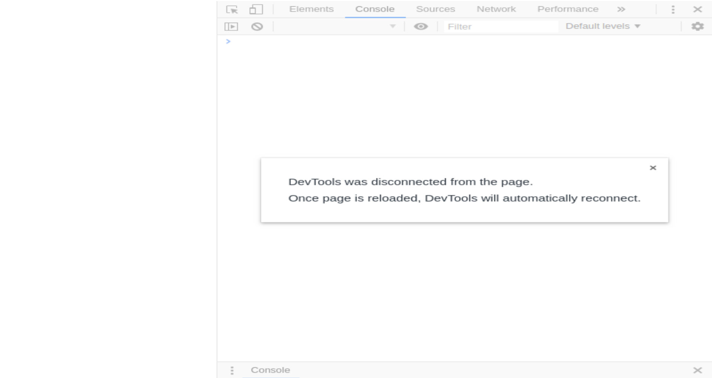Open console settings gear

click(x=697, y=26)
